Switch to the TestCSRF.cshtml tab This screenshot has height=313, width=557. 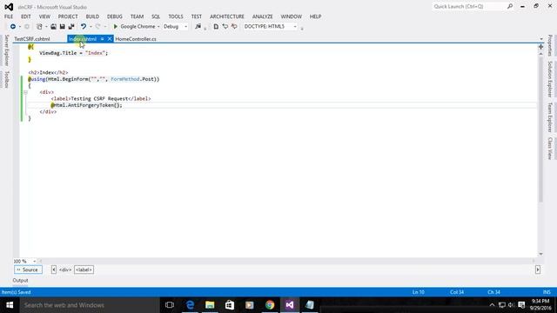(x=32, y=39)
